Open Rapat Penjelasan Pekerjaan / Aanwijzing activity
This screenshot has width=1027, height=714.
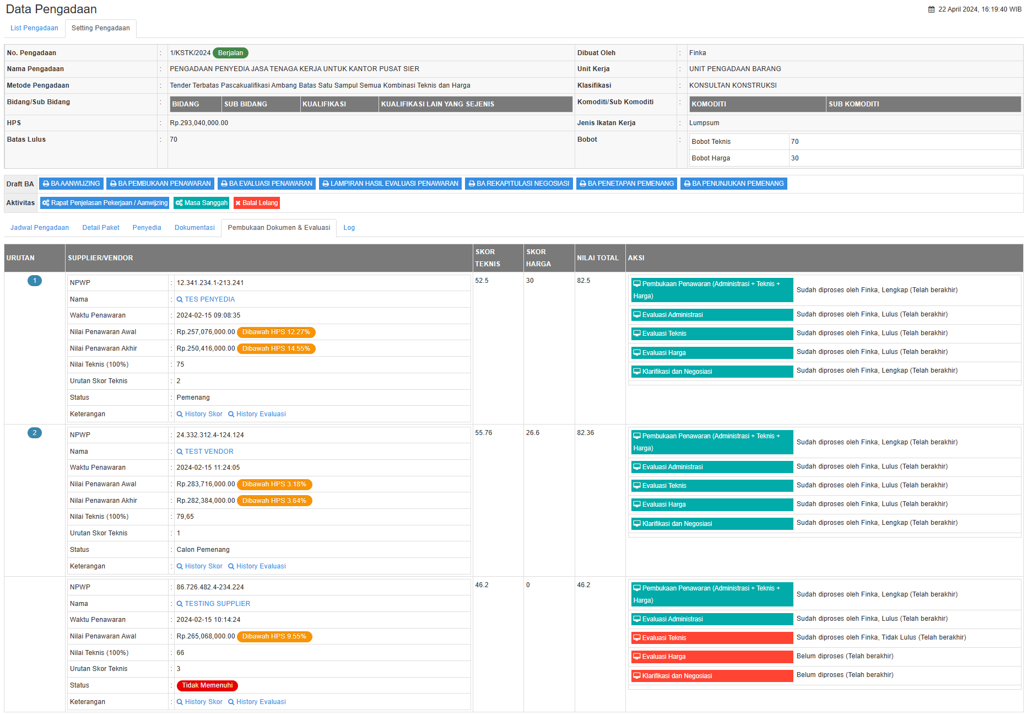tap(105, 203)
